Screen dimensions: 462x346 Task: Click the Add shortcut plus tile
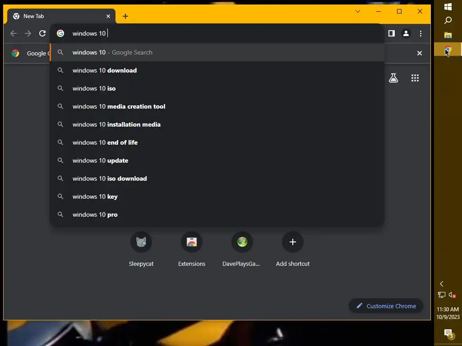pyautogui.click(x=292, y=242)
